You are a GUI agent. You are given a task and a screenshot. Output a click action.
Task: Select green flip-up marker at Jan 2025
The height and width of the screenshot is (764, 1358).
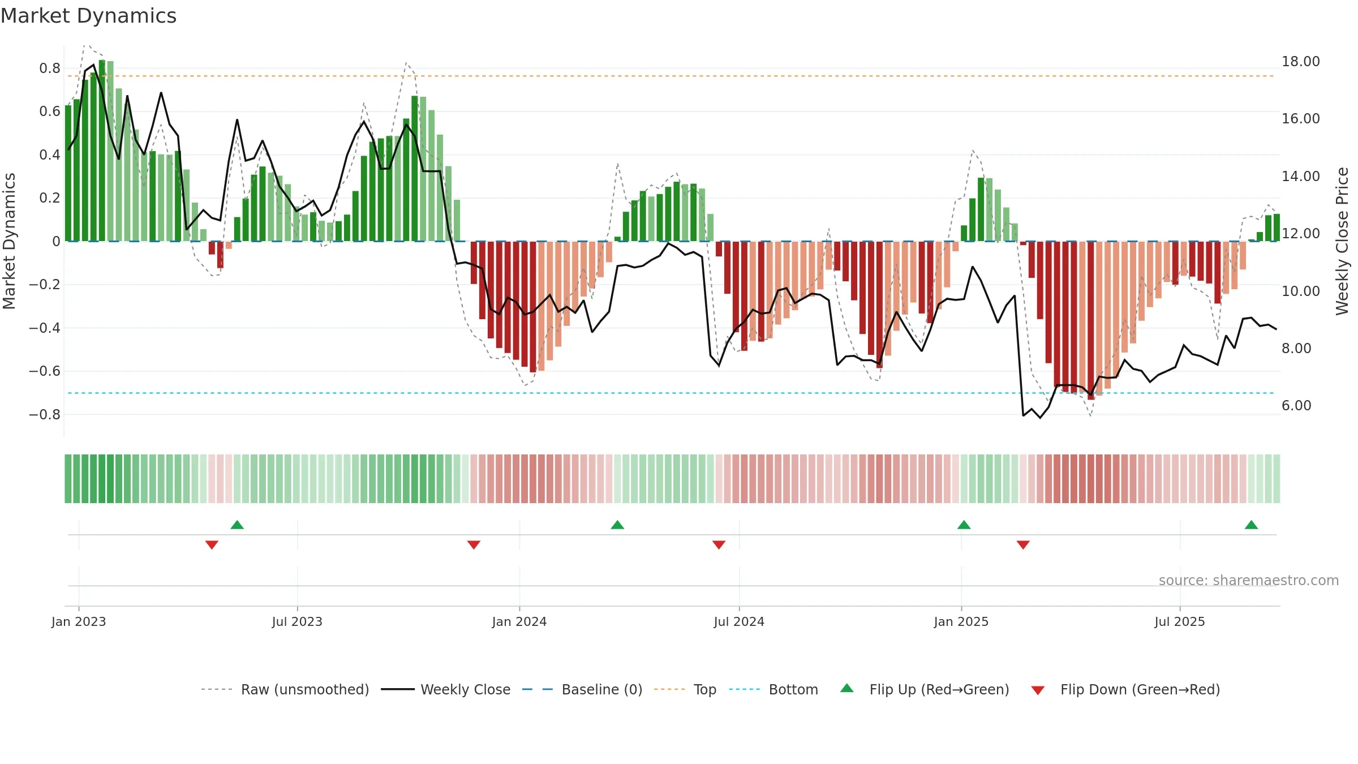[x=964, y=525]
